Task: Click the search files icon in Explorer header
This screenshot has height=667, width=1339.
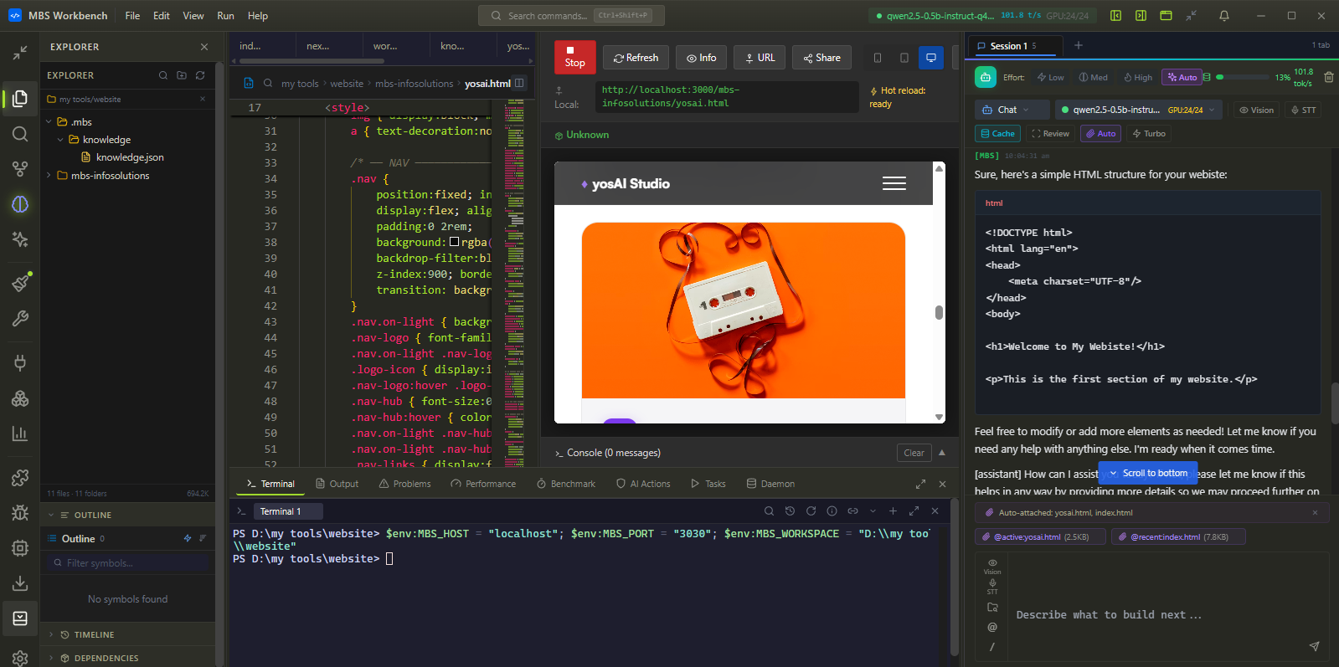Action: (x=163, y=75)
